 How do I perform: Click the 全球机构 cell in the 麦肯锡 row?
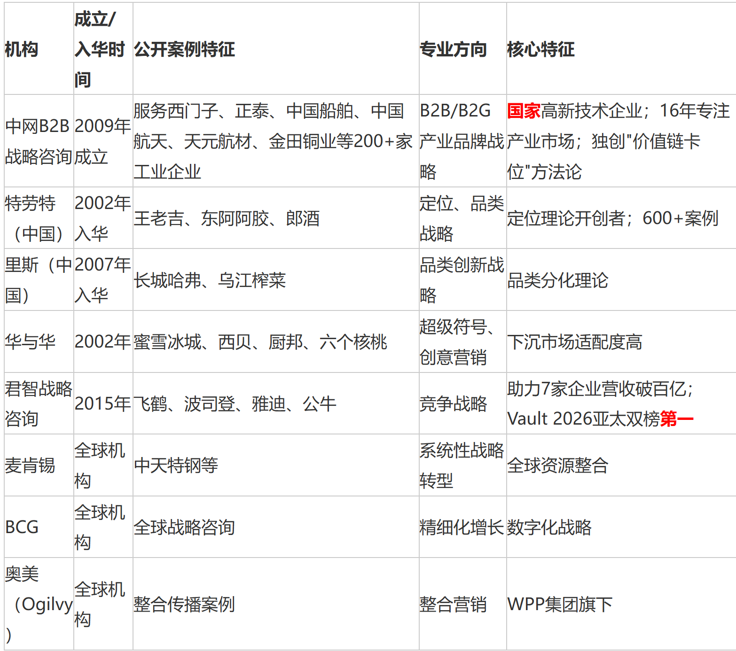103,465
